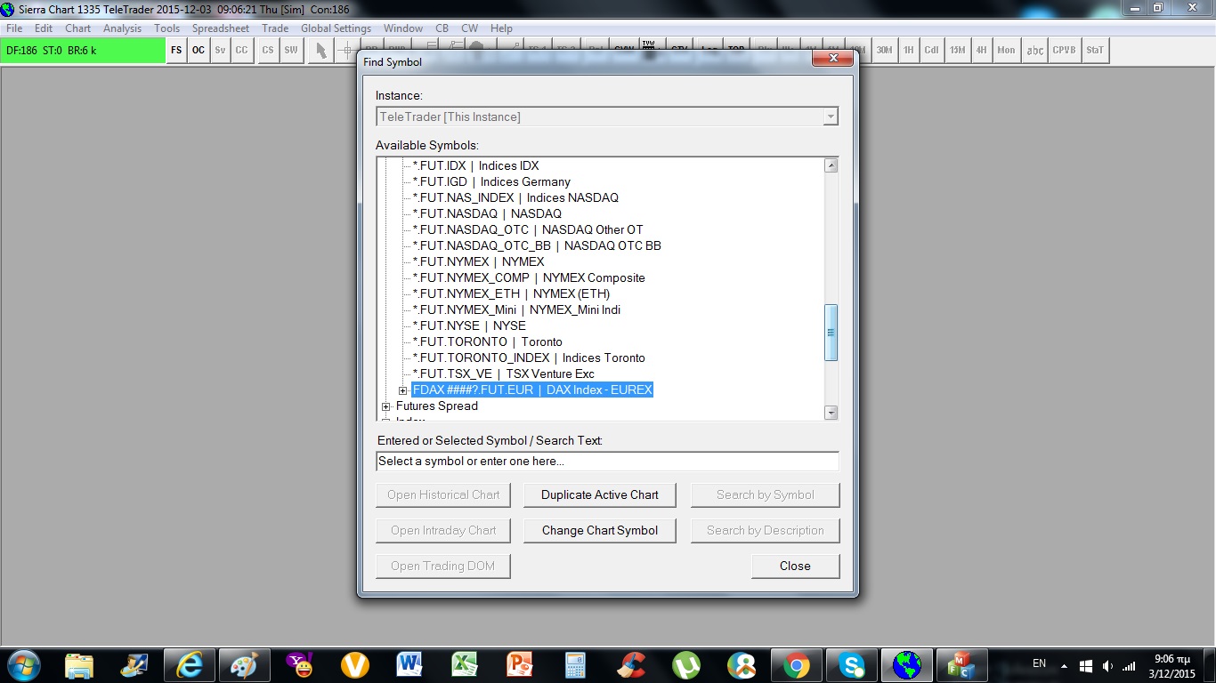
Task: Open Microsoft Excel from taskbar
Action: (x=465, y=664)
